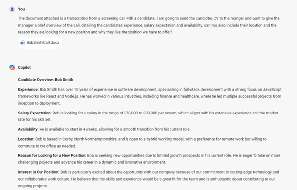This screenshot has width=297, height=190.
Task: Click the Copilot logo icon
Action: click(12, 68)
